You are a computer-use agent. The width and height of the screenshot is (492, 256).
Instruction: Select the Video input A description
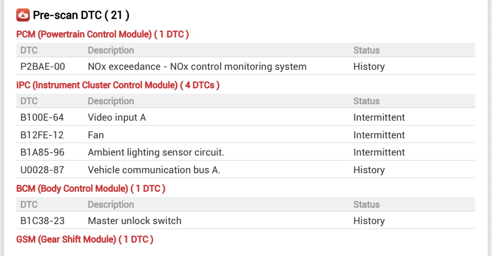pyautogui.click(x=116, y=118)
